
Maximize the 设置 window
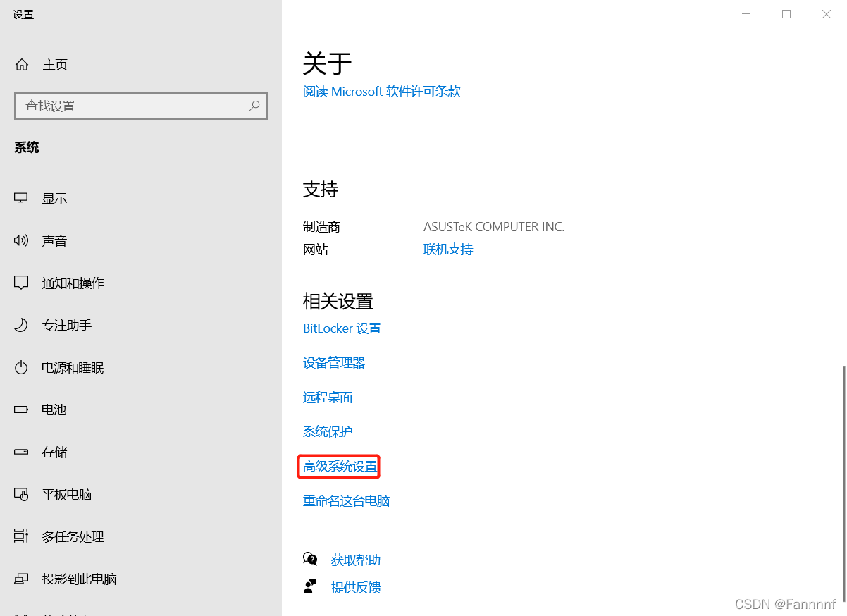786,14
